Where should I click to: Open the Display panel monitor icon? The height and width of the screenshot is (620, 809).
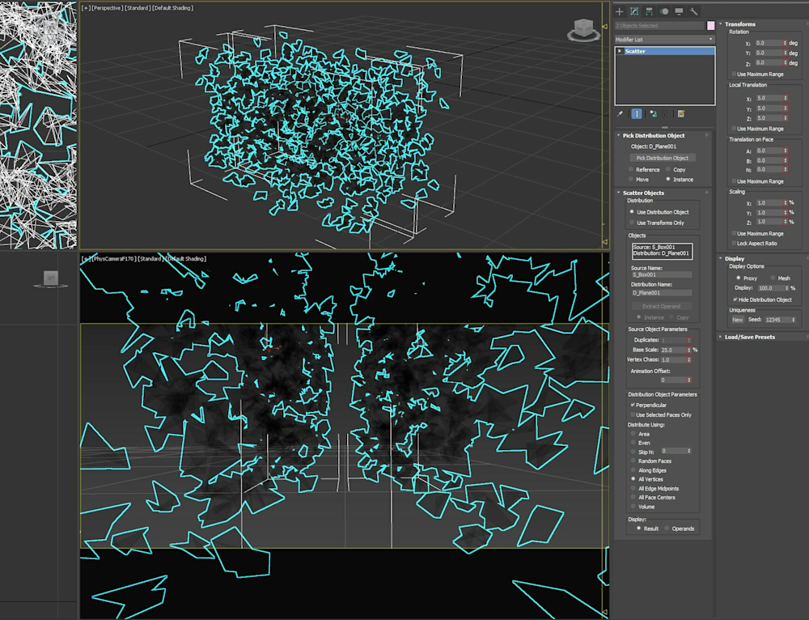679,11
